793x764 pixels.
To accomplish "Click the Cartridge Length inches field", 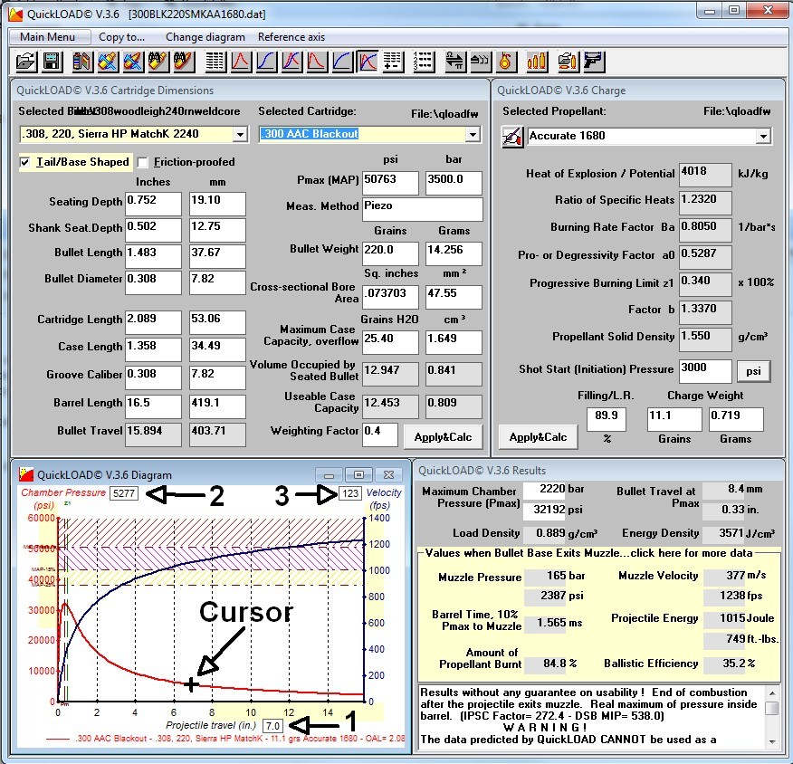I will [x=153, y=322].
